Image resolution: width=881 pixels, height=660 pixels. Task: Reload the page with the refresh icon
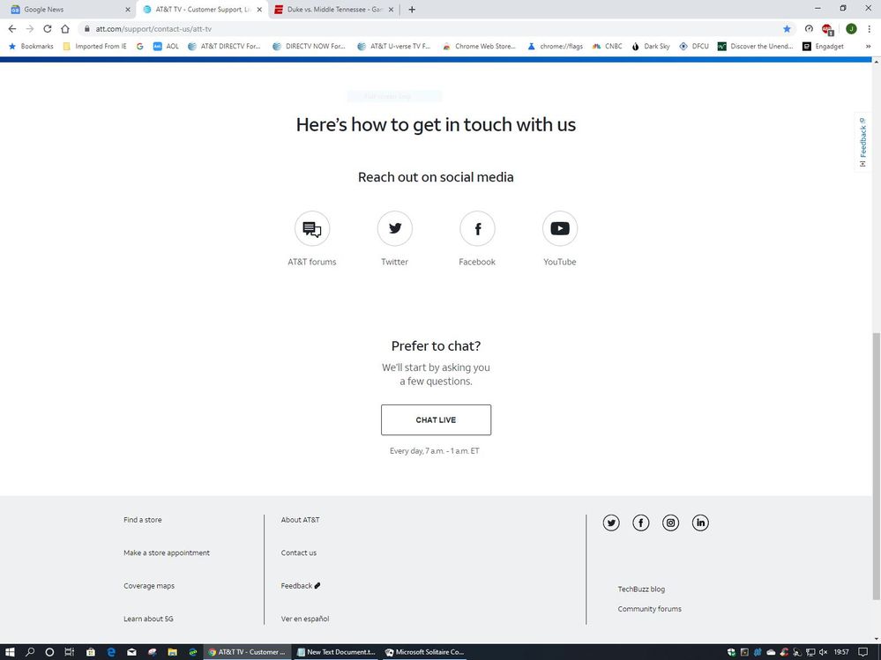coord(48,28)
